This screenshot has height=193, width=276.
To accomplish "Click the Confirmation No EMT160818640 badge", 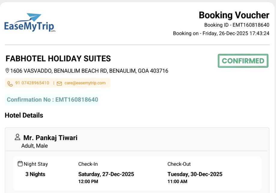I will [x=52, y=100].
